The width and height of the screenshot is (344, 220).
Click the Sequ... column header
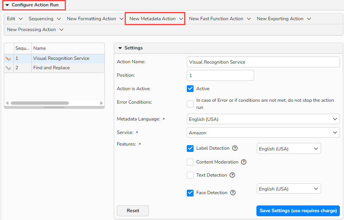pos(22,49)
